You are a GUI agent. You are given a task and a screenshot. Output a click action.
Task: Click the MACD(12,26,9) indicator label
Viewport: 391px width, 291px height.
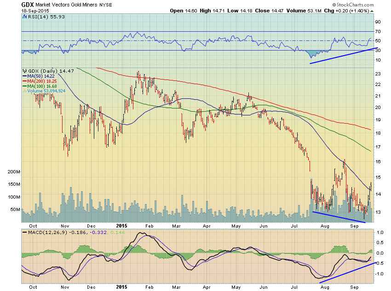[x=48, y=233]
